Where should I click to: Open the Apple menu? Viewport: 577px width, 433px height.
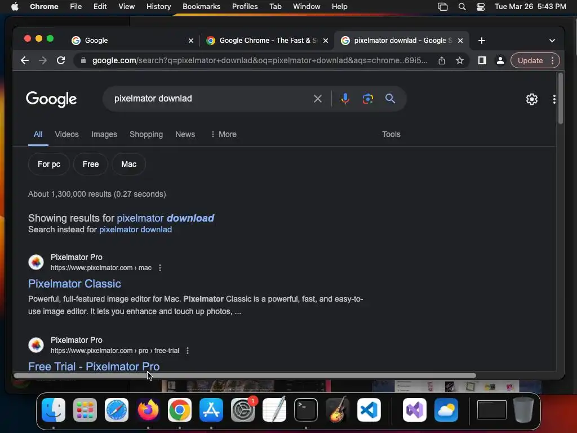15,7
